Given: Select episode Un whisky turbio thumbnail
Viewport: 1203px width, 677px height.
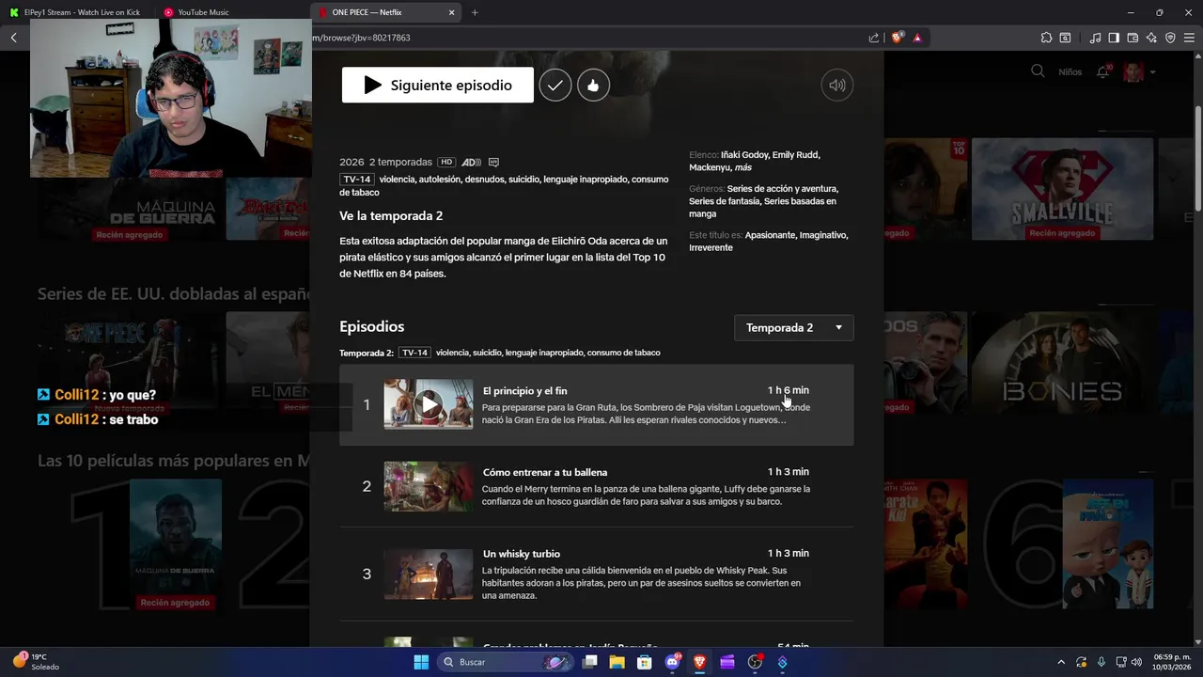Looking at the screenshot, I should pos(429,574).
